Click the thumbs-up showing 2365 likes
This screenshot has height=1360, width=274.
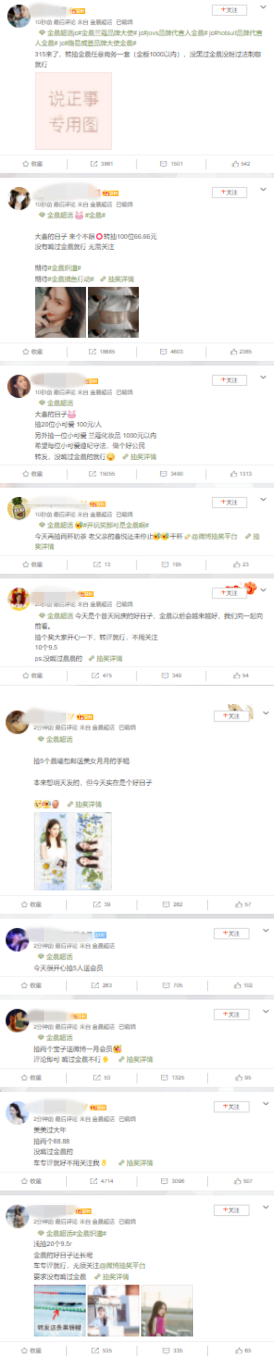pos(241,352)
